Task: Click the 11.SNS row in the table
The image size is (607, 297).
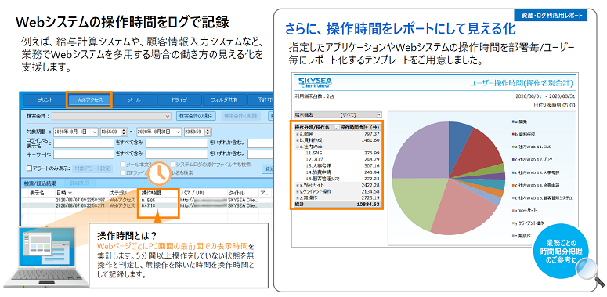Action: pyautogui.click(x=338, y=153)
